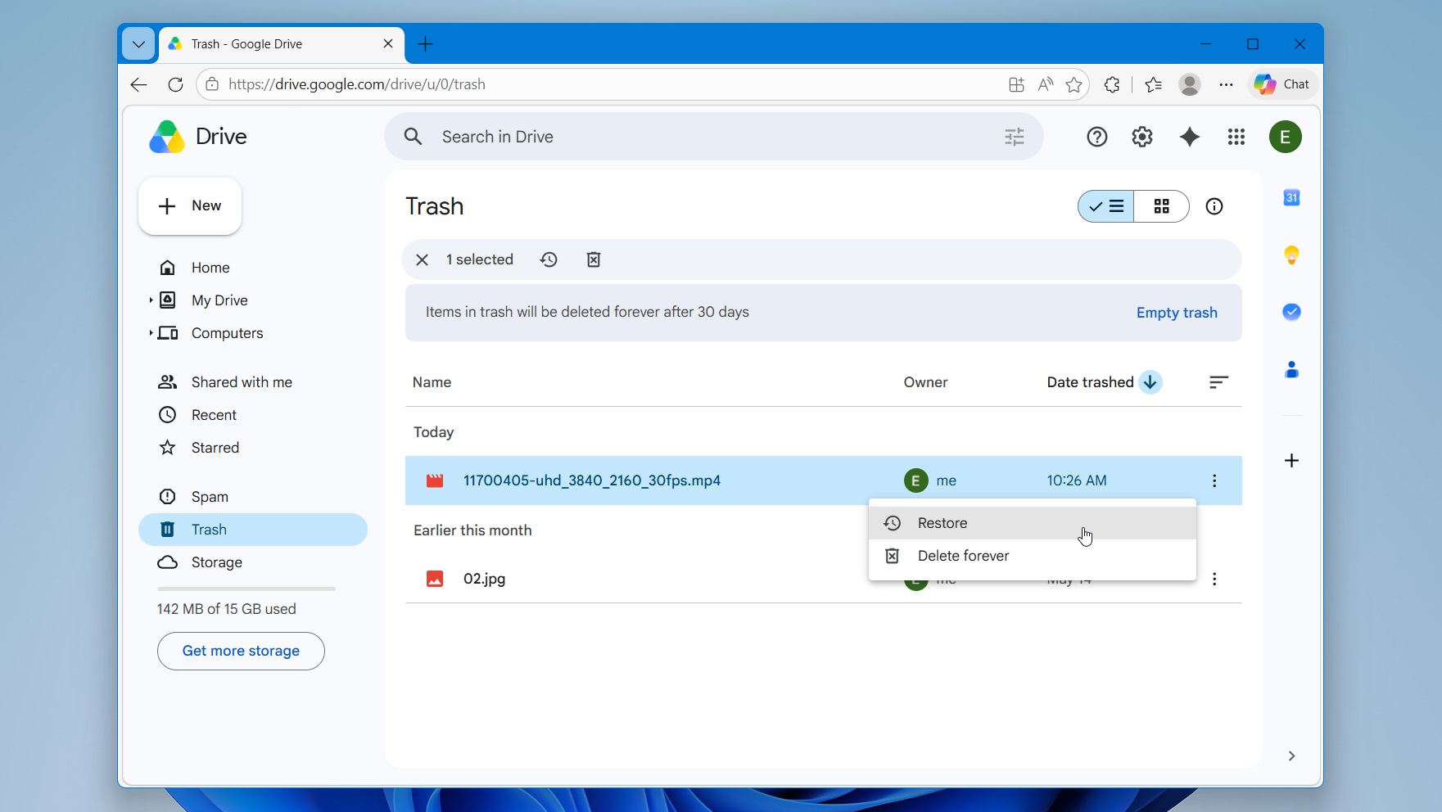Close the Trash - Google Drive tab
This screenshot has height=812, width=1442.
388,44
